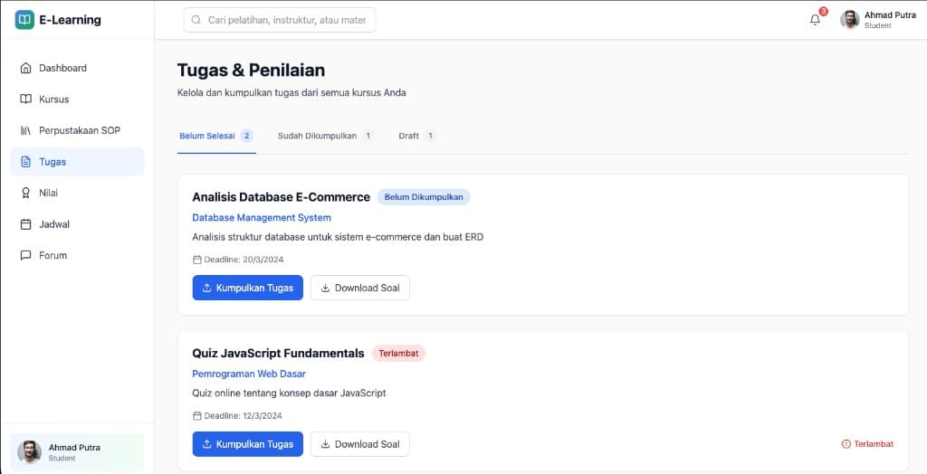This screenshot has height=474, width=927.
Task: Open Ahmad Putra profile avatar in header
Action: tap(849, 20)
